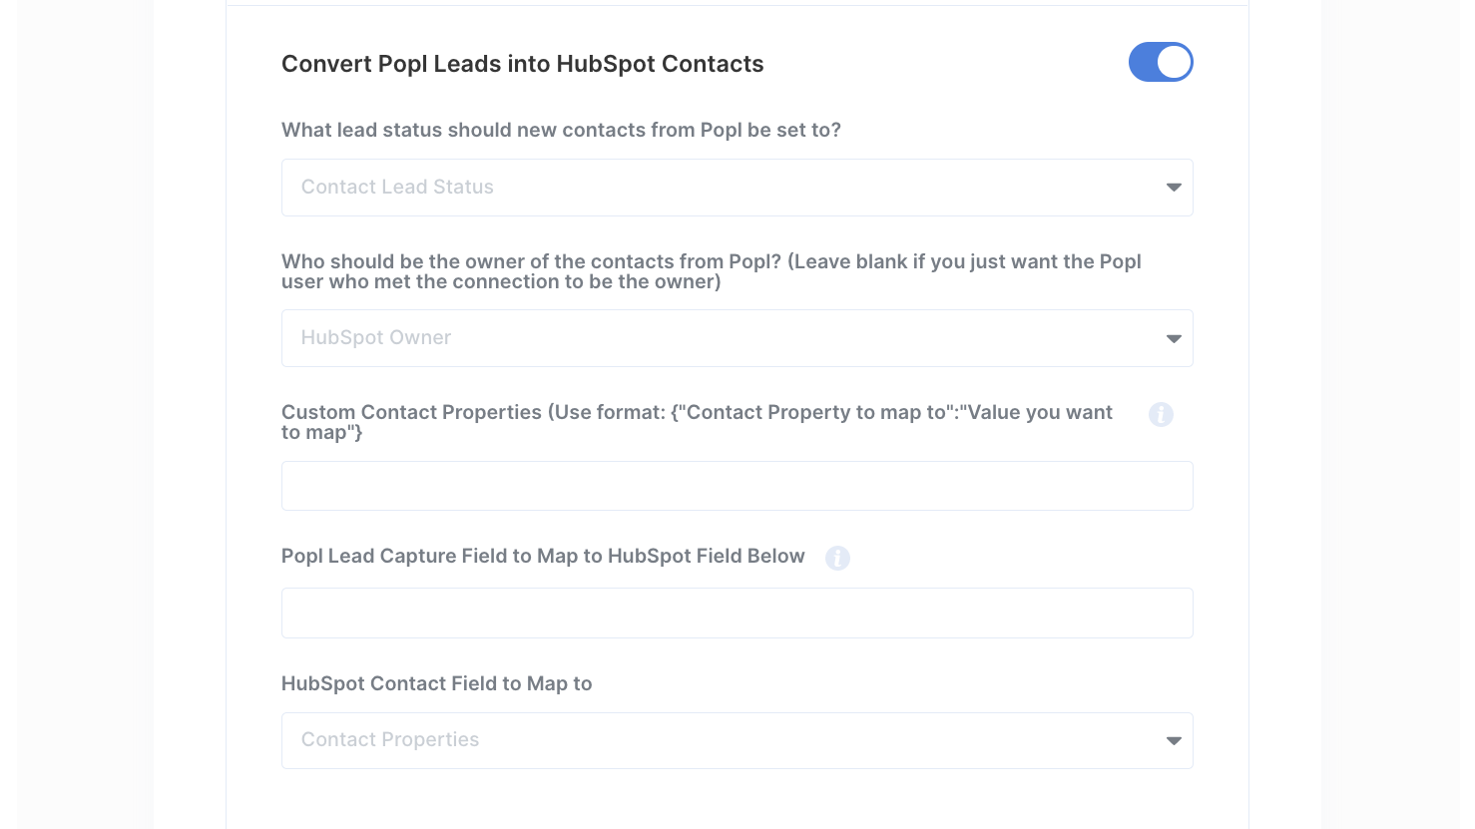Focus the empty custom properties mapping input
This screenshot has height=829, width=1475.
[x=737, y=486]
